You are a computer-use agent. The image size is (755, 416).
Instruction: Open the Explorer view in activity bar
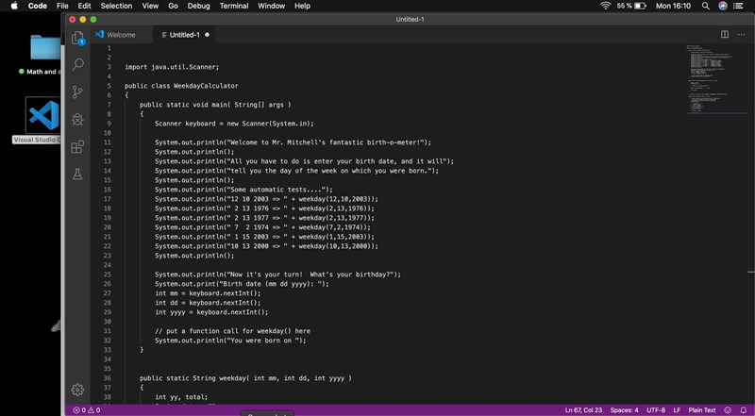[x=77, y=38]
